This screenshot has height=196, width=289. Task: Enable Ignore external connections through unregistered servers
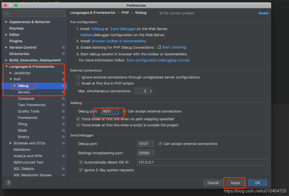point(78,77)
